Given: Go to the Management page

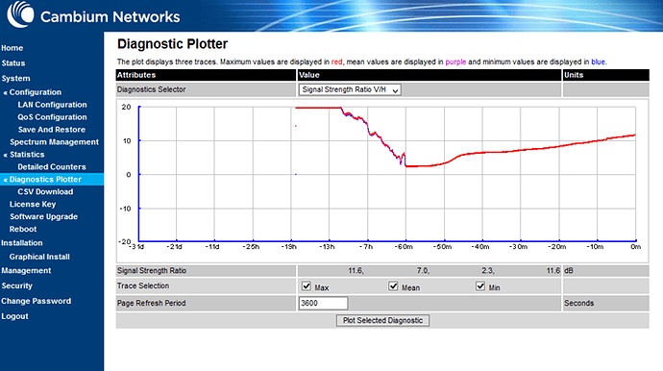Looking at the screenshot, I should [26, 271].
